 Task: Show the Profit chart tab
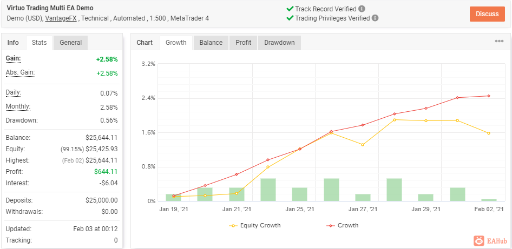click(243, 43)
